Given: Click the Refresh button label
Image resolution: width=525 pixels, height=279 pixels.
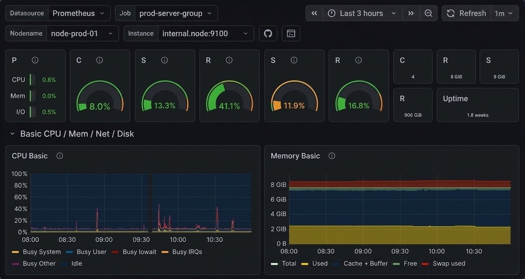Looking at the screenshot, I should click(472, 13).
